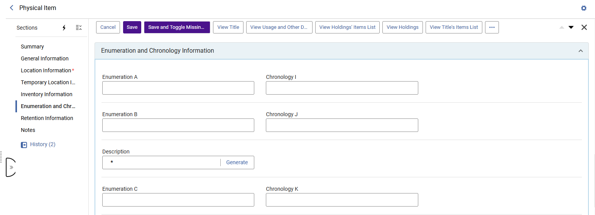This screenshot has width=595, height=215.
Task: Focus the Enumeration C input field
Action: click(x=178, y=200)
